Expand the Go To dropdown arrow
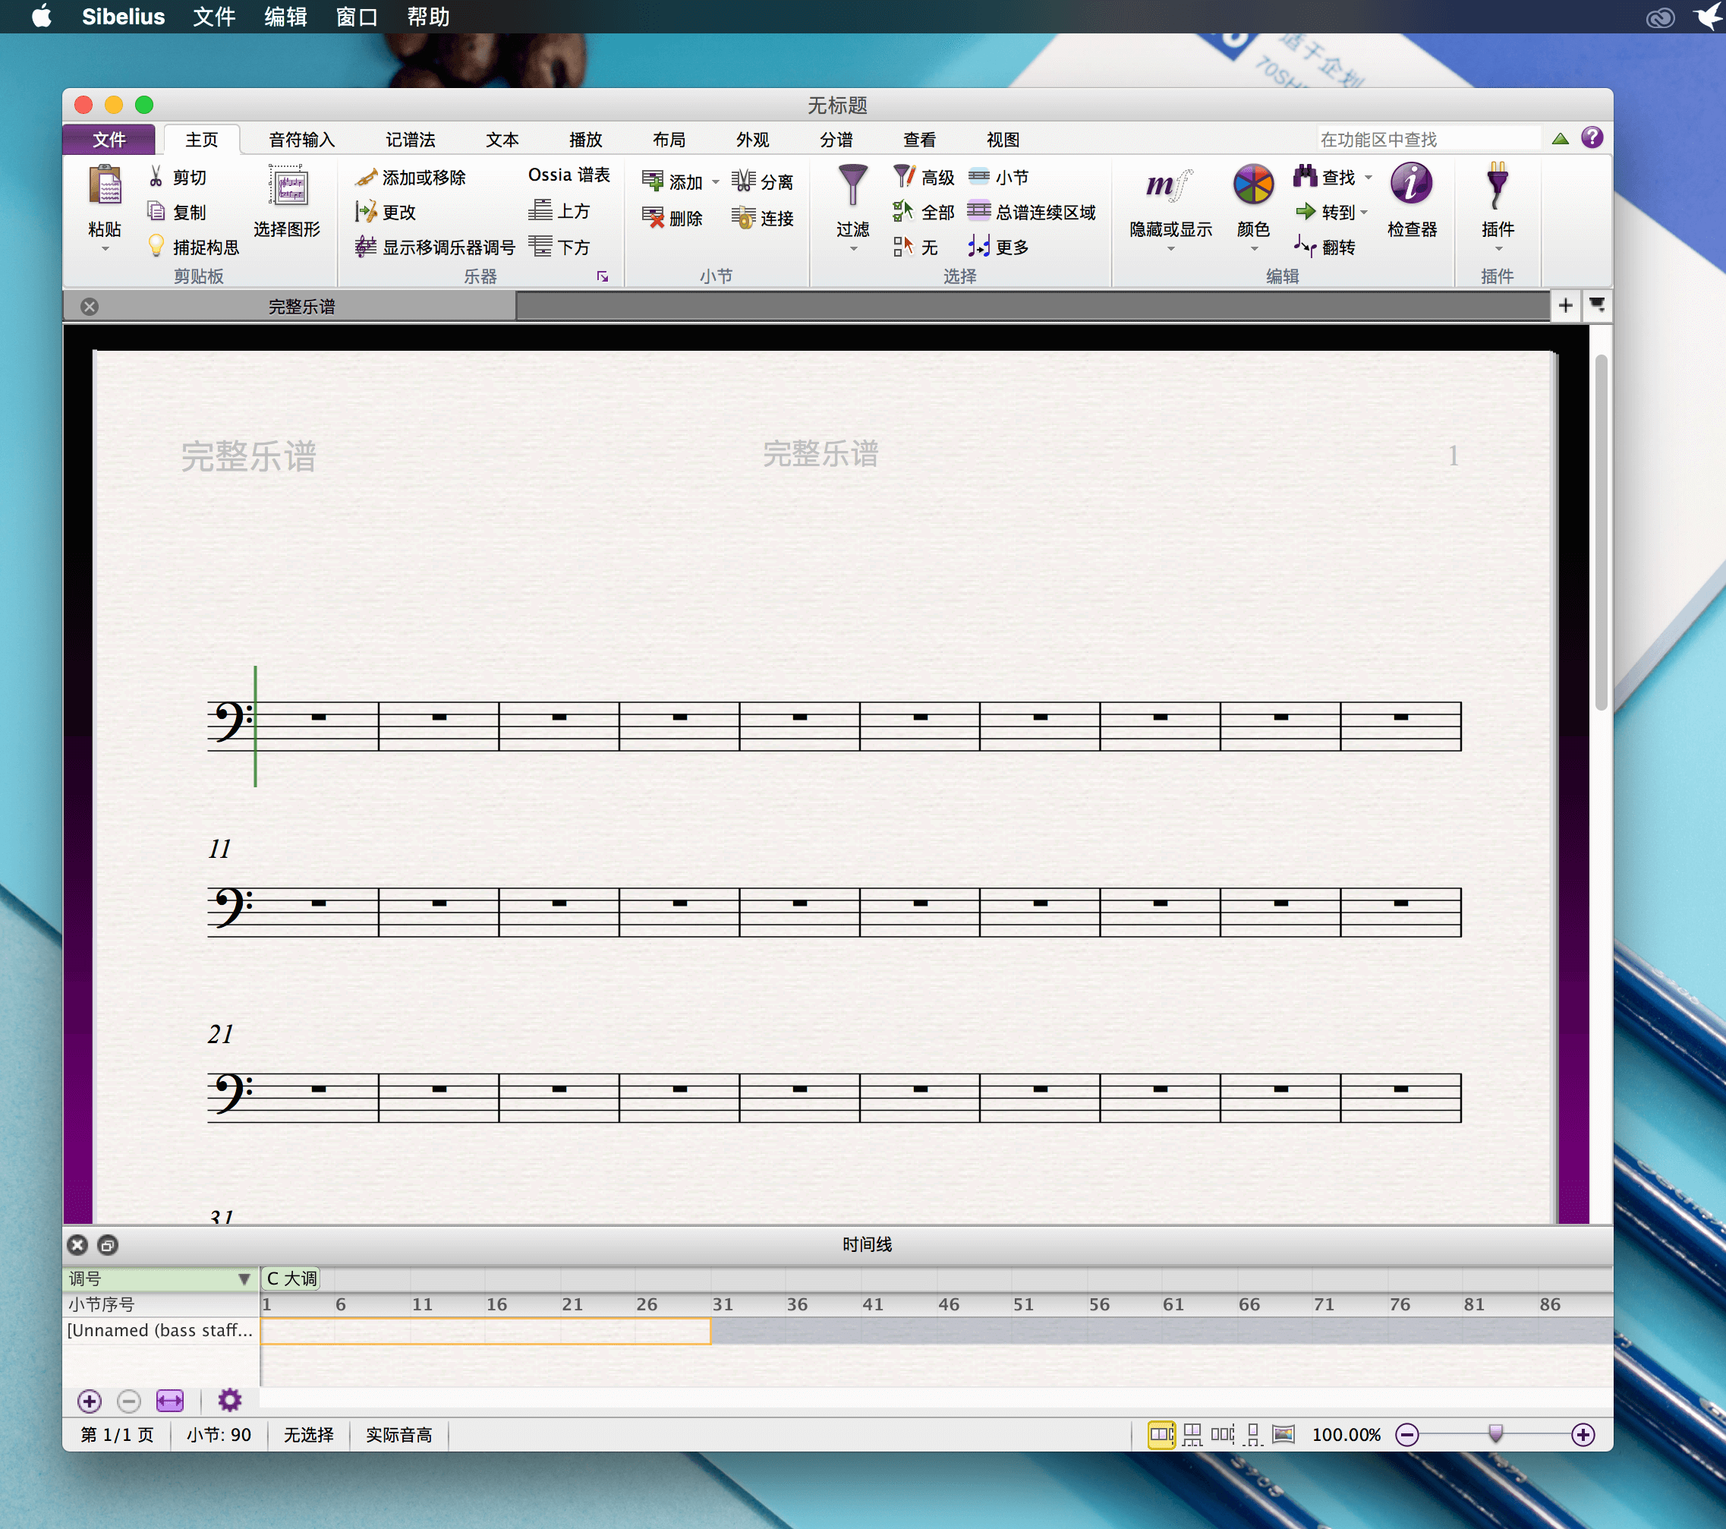Screen dimensions: 1726x1529 pos(1364,213)
